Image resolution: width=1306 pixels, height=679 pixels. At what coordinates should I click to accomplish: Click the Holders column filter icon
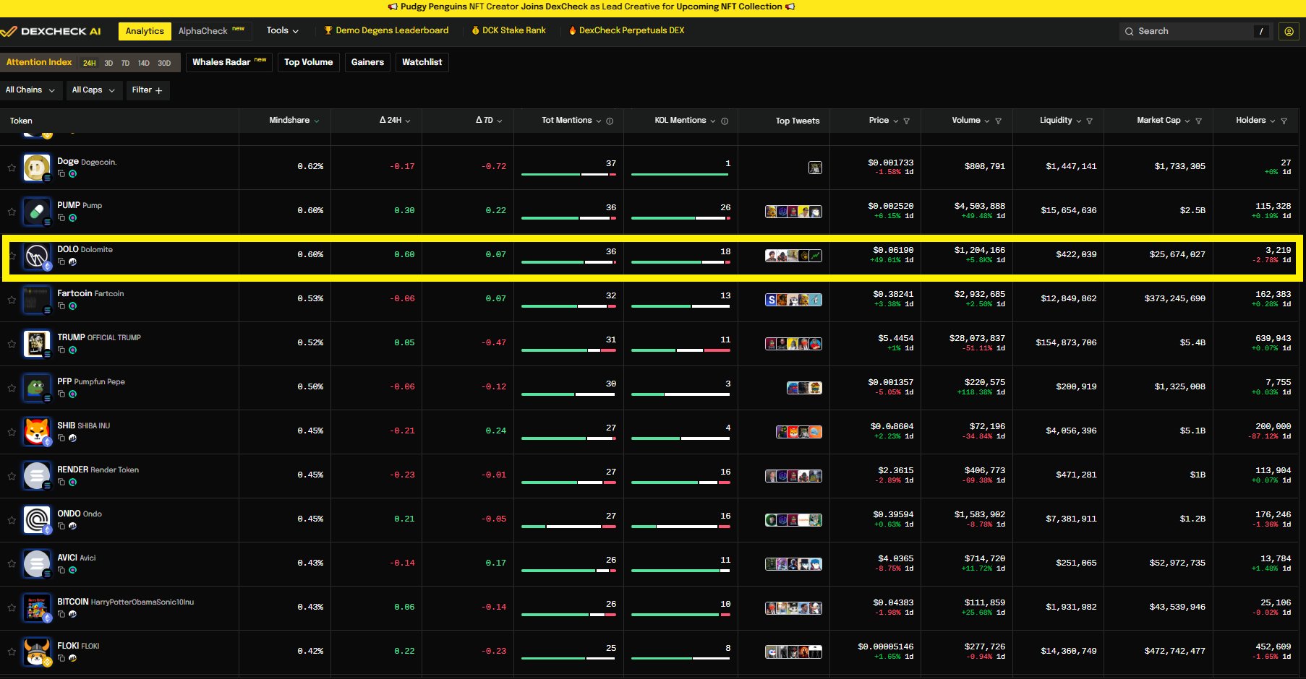[1284, 121]
